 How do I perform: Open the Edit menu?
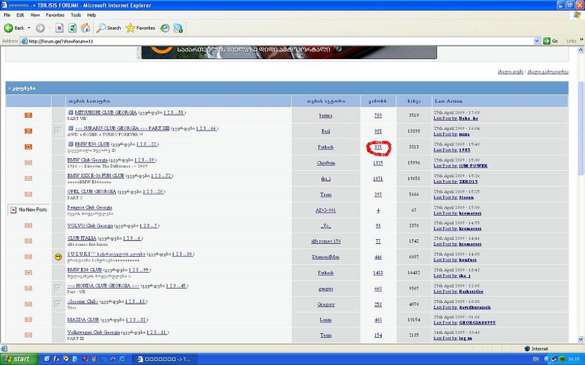[20, 15]
